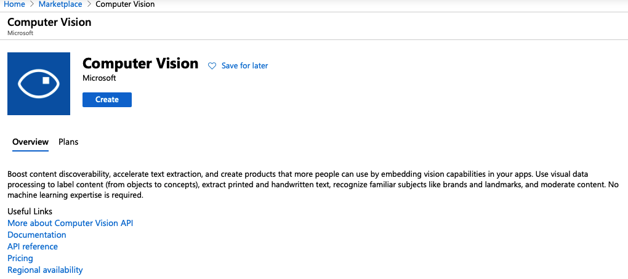This screenshot has width=628, height=279.
Task: Click the page title Computer Vision below the breadcrumb
Action: tap(49, 22)
